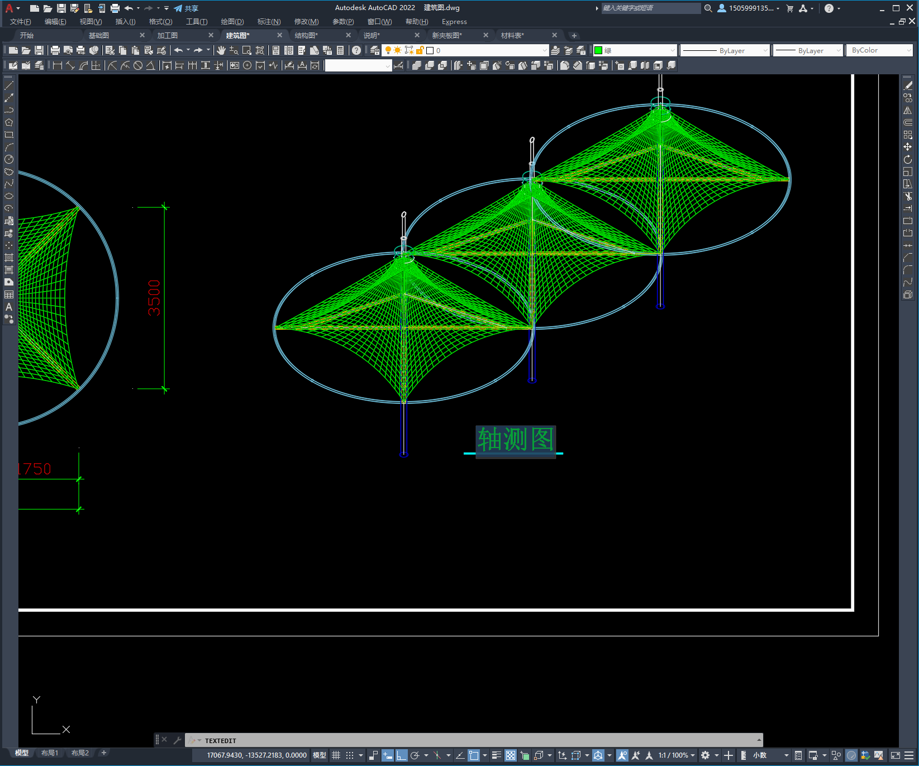Toggle snap mode in status bar

point(350,755)
